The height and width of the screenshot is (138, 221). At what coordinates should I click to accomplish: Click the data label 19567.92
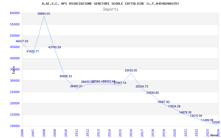[x=164, y=102]
